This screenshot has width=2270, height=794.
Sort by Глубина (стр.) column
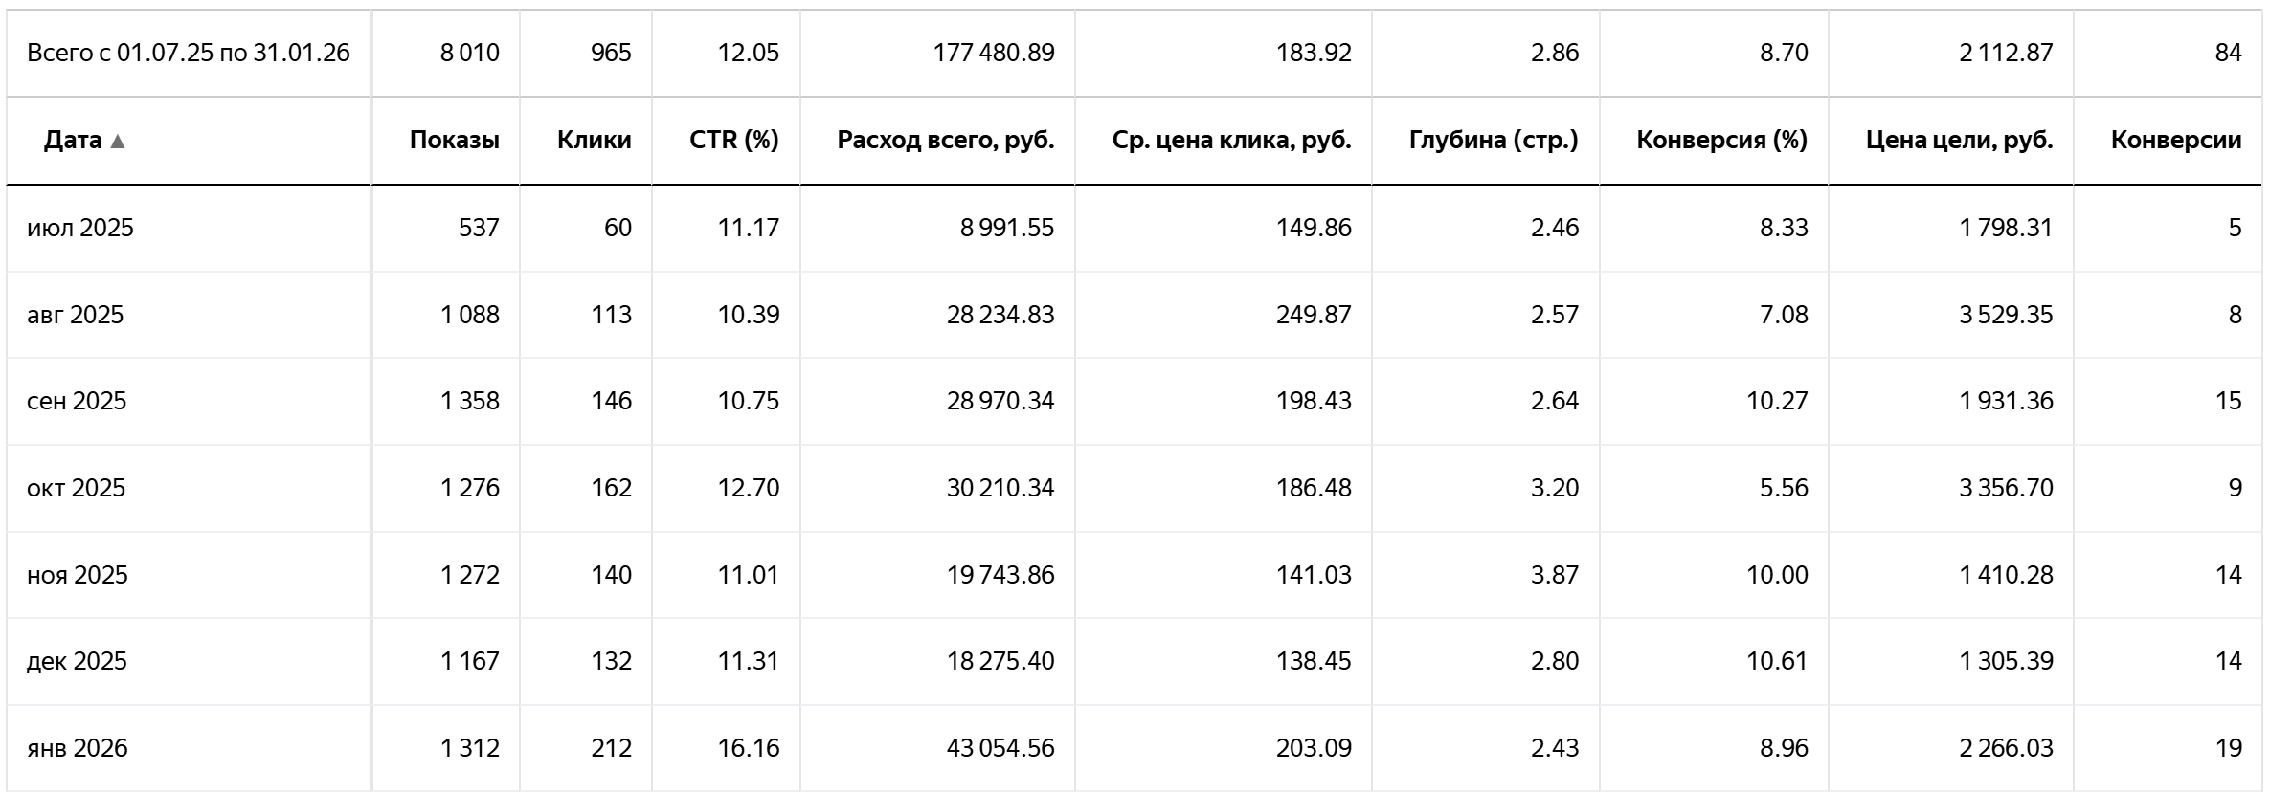tap(1493, 141)
